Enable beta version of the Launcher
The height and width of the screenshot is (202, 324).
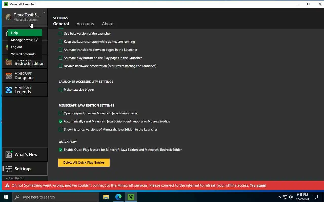click(60, 34)
